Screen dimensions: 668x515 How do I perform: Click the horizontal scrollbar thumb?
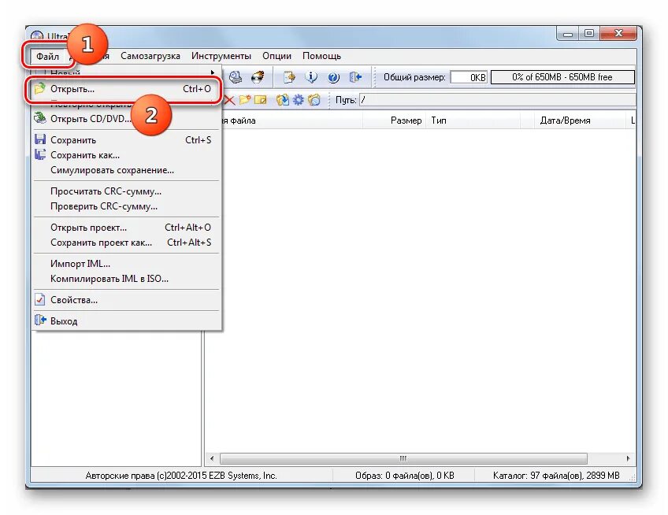coord(403,459)
